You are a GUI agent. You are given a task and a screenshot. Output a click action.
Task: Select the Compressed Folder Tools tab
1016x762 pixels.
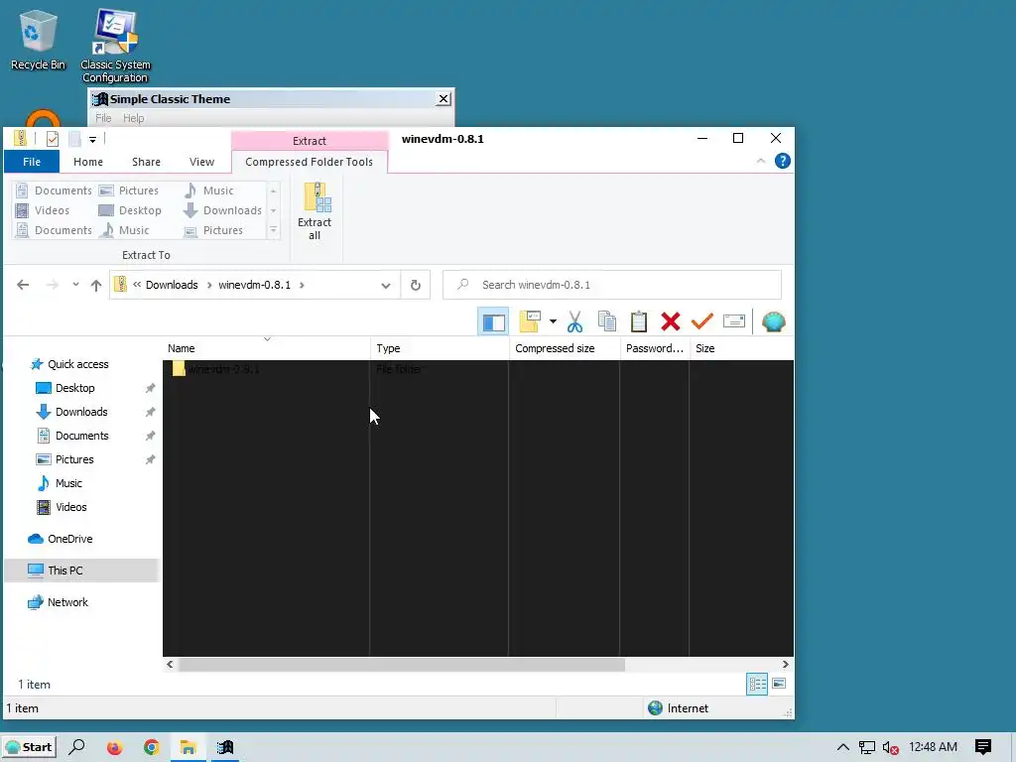coord(310,162)
